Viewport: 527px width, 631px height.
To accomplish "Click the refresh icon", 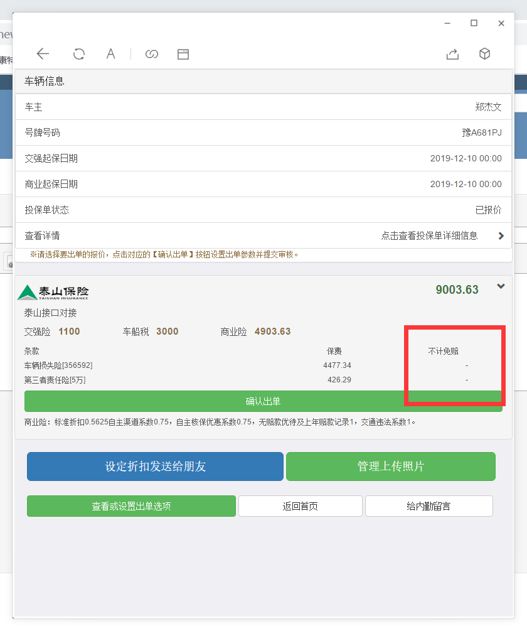I will click(x=79, y=54).
